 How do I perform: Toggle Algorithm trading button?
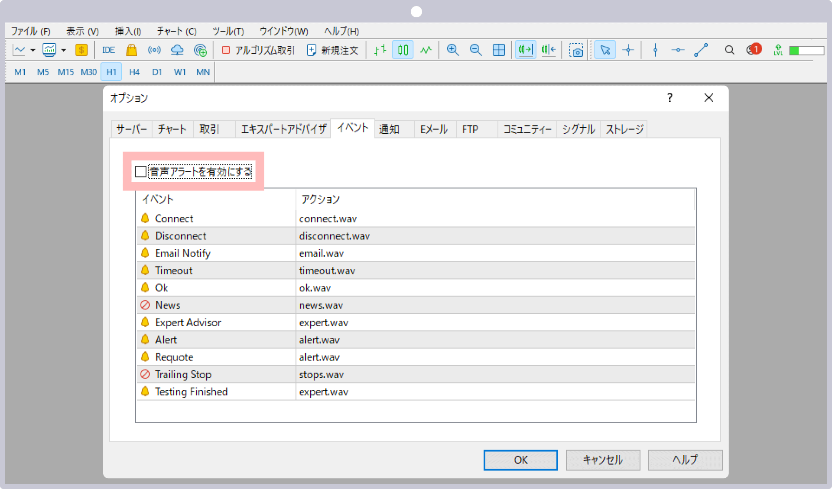point(258,50)
